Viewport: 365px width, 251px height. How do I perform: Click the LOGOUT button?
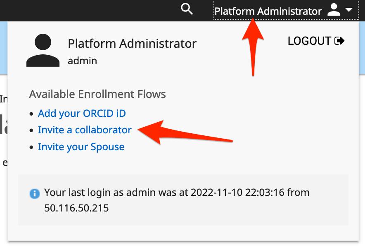point(316,41)
